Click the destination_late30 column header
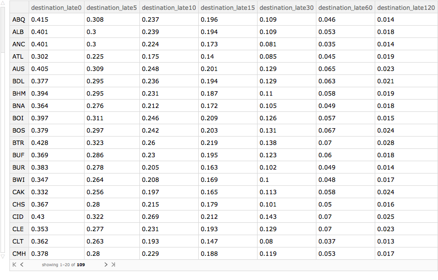The height and width of the screenshot is (280, 438). click(x=286, y=7)
